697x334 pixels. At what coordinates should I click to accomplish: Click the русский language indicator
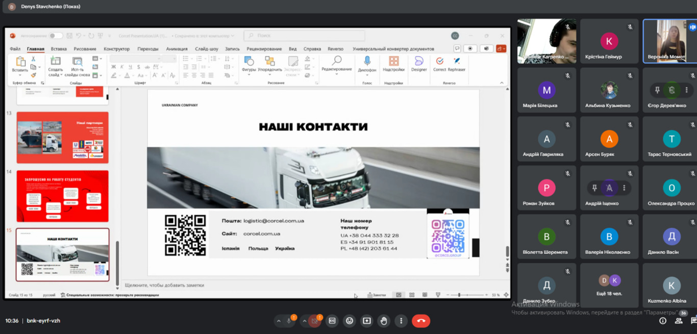[49, 295]
